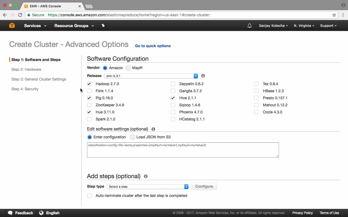Open the notifications bell icon
This screenshot has height=217, width=348.
click(x=250, y=26)
